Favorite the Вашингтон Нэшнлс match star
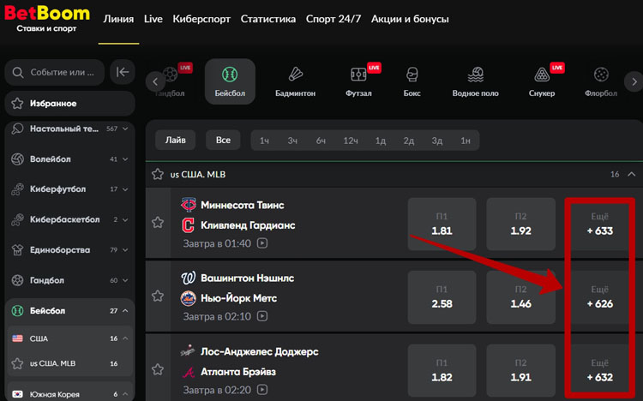Viewport: 643px width, 401px height. [x=158, y=296]
